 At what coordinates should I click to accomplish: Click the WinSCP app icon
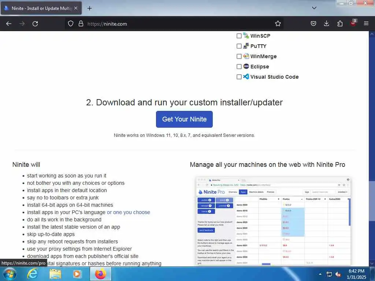coord(246,35)
